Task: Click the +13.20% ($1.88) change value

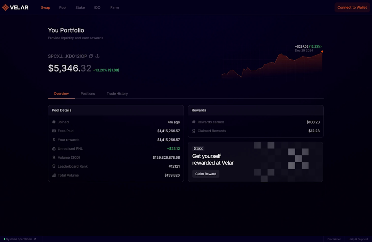Action: [106, 70]
